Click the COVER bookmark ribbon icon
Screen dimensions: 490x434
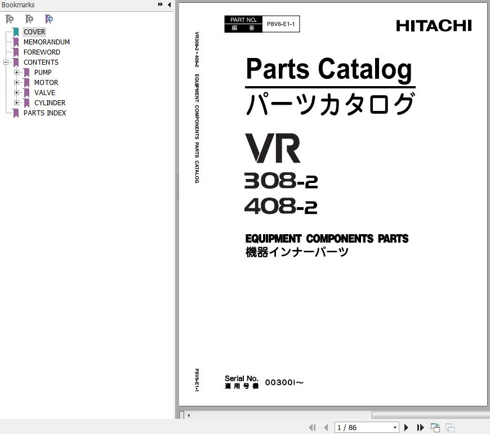[16, 32]
